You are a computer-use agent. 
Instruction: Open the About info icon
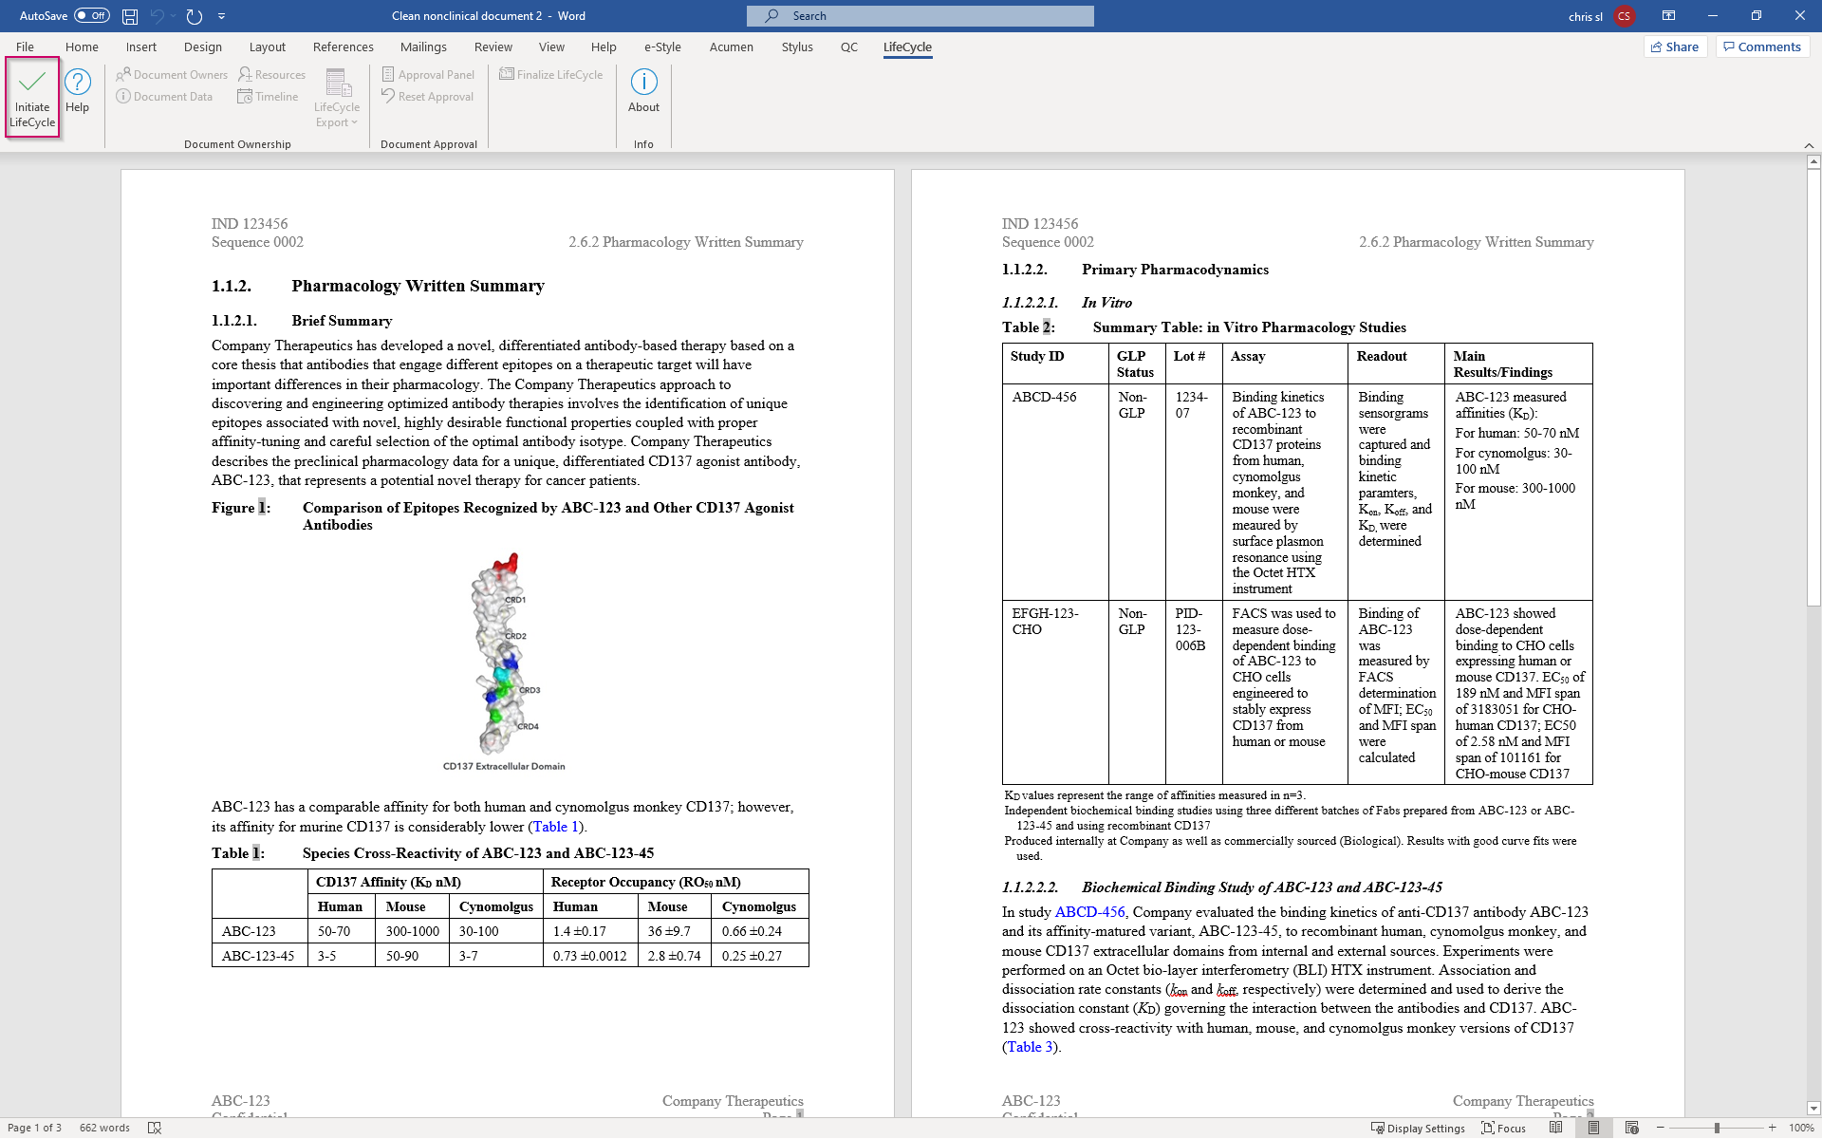coord(643,91)
